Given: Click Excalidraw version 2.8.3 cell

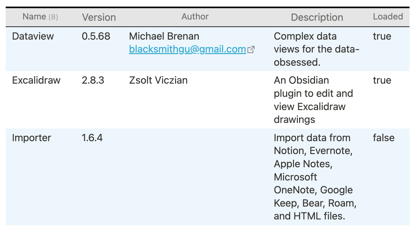Looking at the screenshot, I should [93, 80].
